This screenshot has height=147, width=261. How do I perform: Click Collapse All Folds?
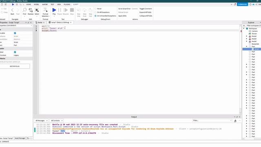click(x=146, y=16)
